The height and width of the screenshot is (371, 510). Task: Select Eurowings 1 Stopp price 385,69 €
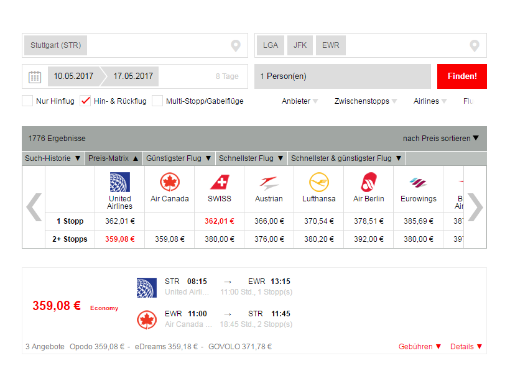(419, 221)
